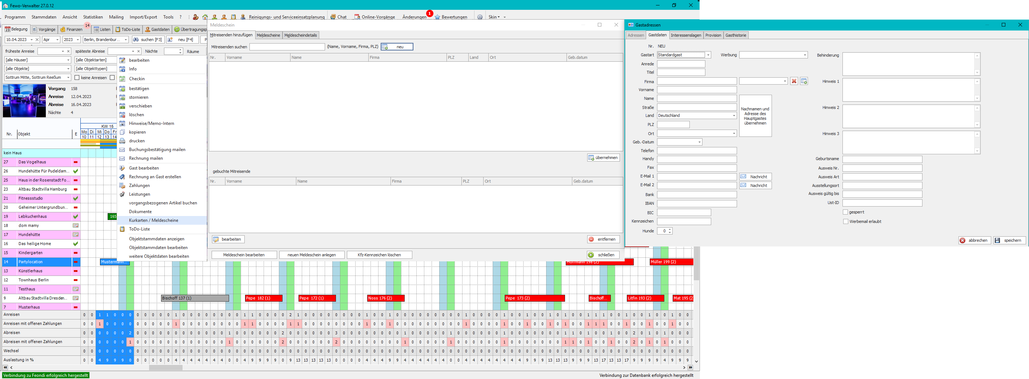
Task: Click Nachricht envelope button for E-Mail 1
Action: [755, 177]
